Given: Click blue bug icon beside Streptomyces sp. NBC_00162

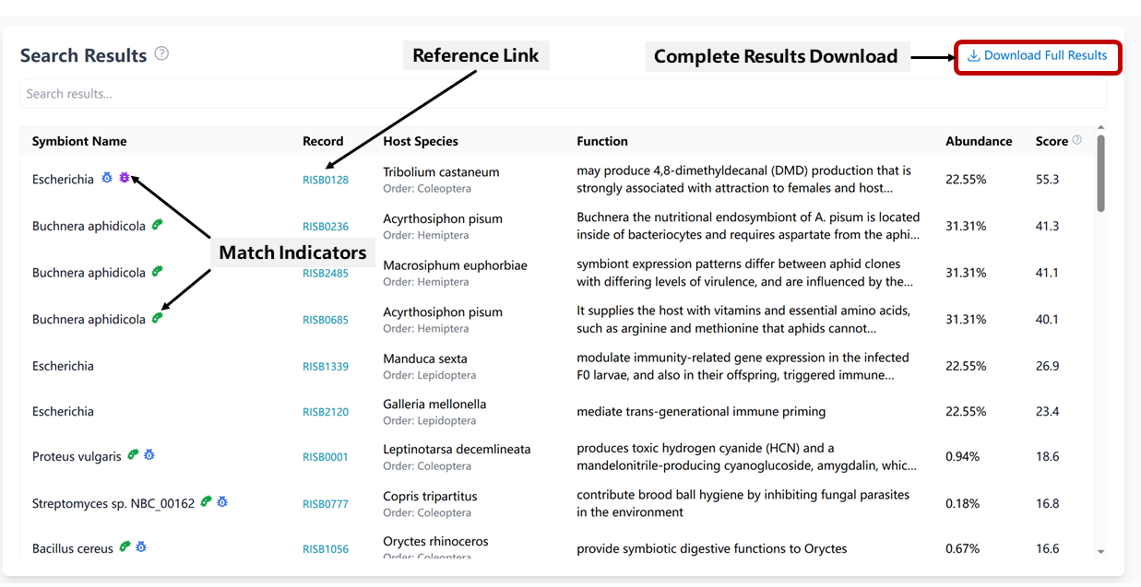Looking at the screenshot, I should (x=222, y=501).
